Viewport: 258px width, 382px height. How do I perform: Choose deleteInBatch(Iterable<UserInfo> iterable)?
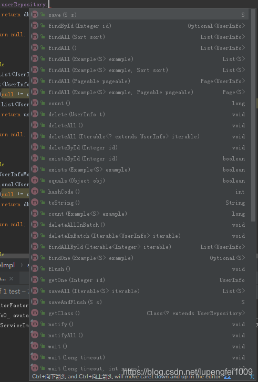point(139,236)
